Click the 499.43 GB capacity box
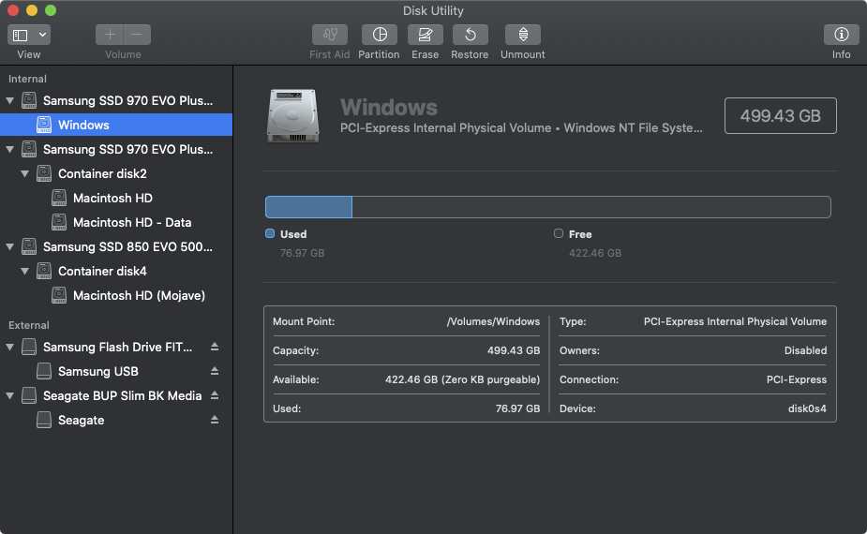 pos(780,115)
